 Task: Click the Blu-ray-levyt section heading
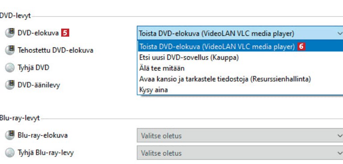(20, 118)
